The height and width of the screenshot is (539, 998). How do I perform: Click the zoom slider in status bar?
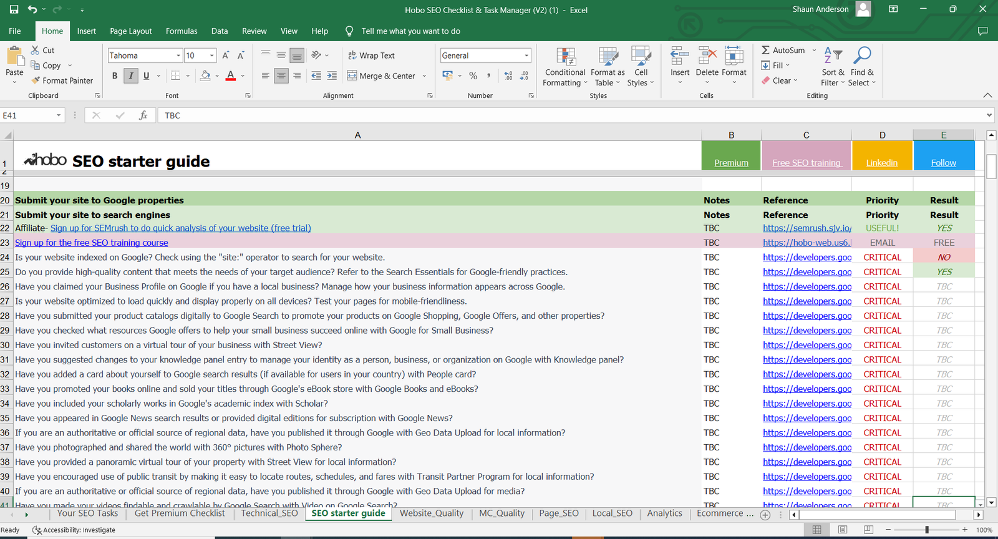(x=927, y=530)
